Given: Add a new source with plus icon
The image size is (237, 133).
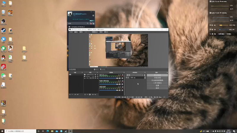Looking at the screenshot, I should click(85, 95).
